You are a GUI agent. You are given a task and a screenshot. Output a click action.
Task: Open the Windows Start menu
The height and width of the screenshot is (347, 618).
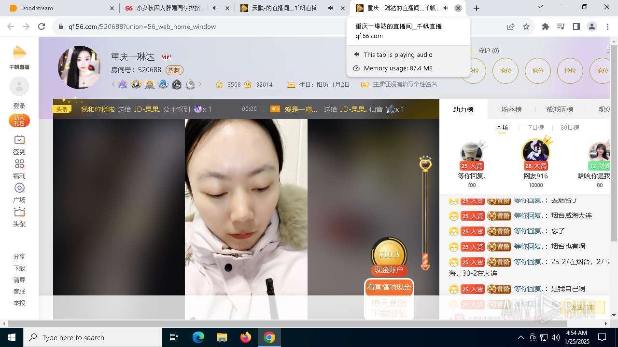coord(12,337)
